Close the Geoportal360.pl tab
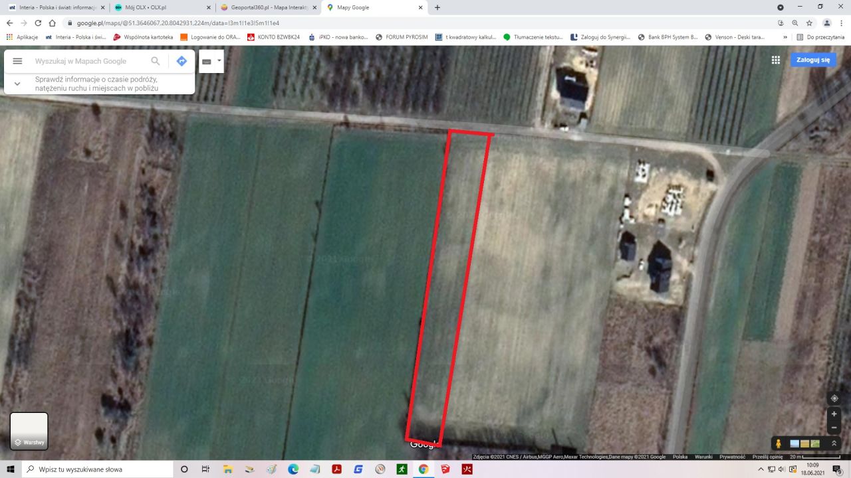This screenshot has width=851, height=478. coord(315,7)
